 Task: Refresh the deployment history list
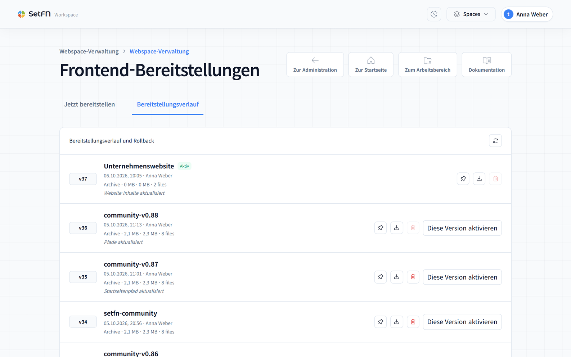(x=495, y=141)
